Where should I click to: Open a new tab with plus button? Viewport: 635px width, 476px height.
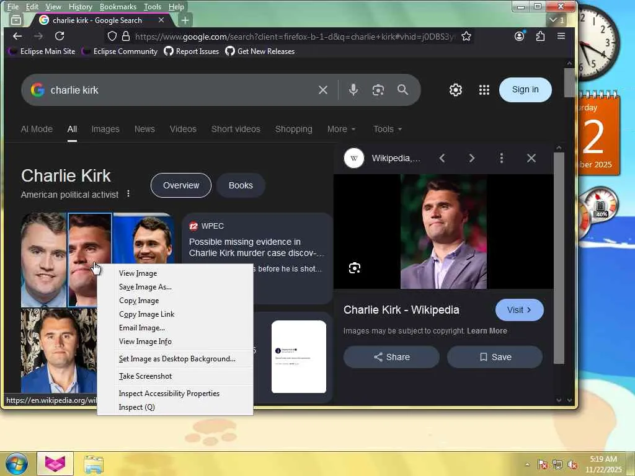[x=185, y=20]
